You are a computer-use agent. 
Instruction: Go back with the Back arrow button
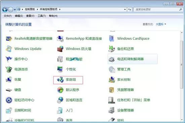point(5,10)
